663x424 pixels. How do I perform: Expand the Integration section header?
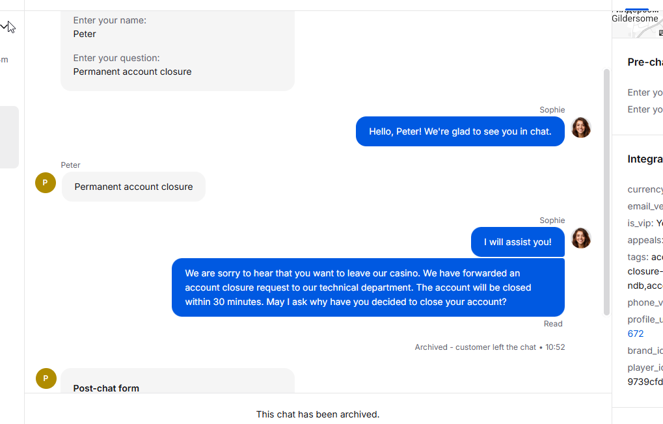[x=645, y=159]
